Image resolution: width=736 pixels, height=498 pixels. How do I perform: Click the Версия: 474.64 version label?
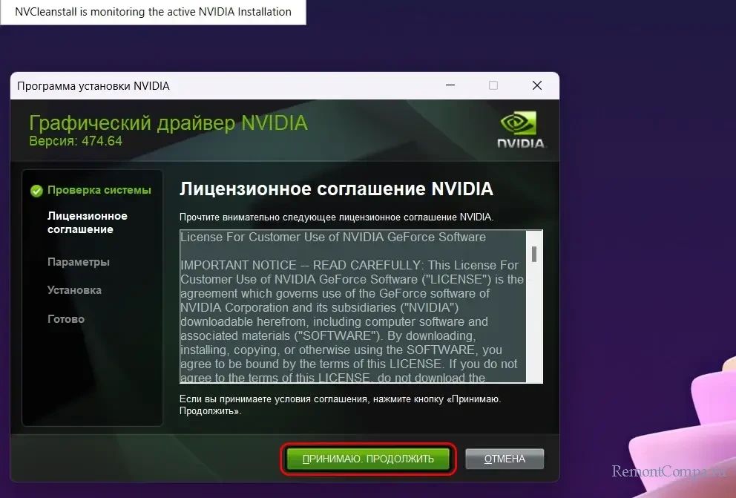pyautogui.click(x=76, y=141)
